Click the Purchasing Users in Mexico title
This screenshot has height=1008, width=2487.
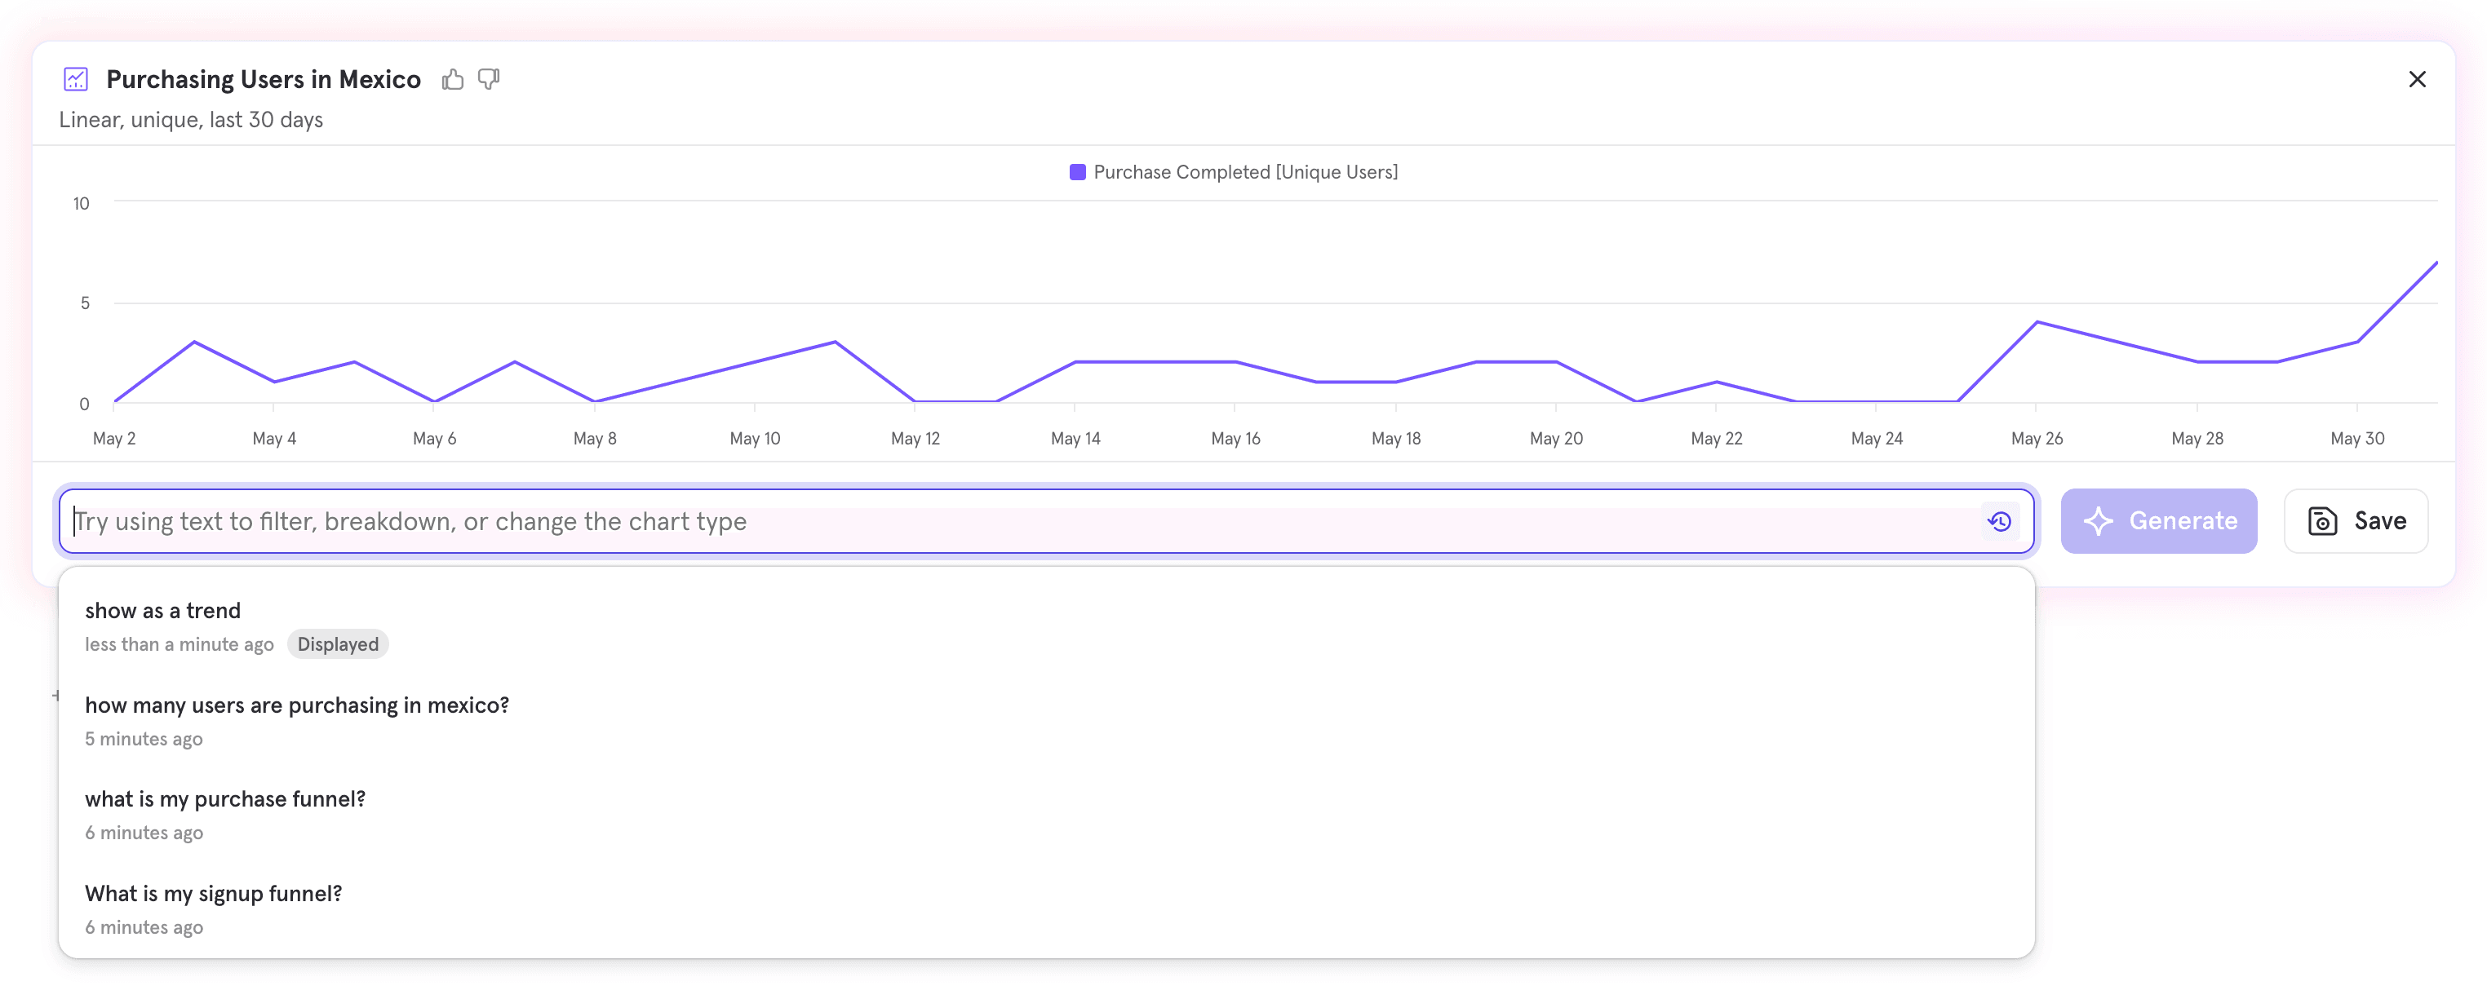[x=263, y=79]
